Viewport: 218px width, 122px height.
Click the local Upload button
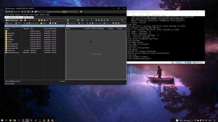(10, 23)
